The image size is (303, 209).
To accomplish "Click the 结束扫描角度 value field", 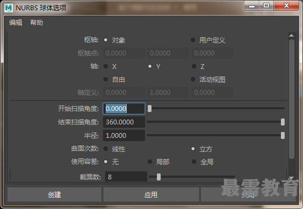I will tap(124, 122).
